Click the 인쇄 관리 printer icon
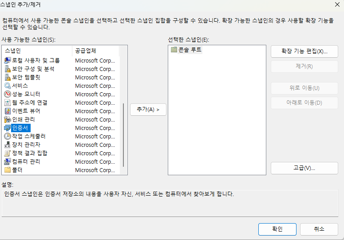 (8, 119)
